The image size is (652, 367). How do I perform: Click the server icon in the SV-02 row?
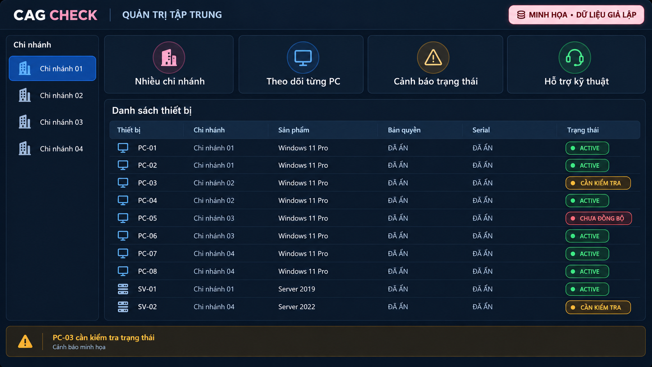pos(123,307)
